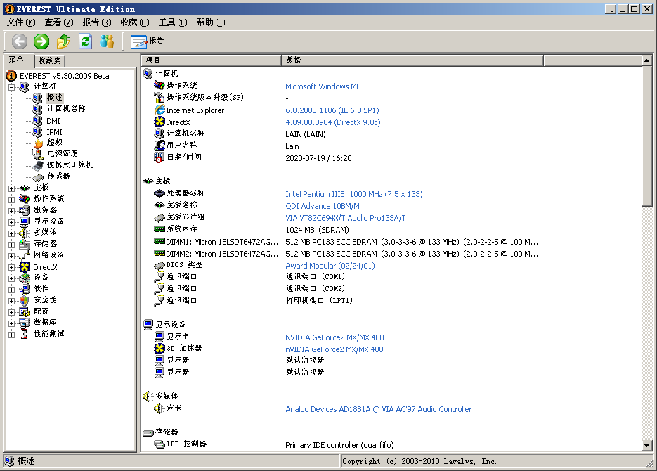Open the 查看(V) menu
The height and width of the screenshot is (471, 657).
pos(59,22)
